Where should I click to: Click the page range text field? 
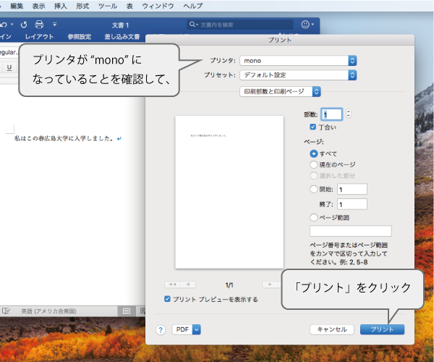[351, 231]
